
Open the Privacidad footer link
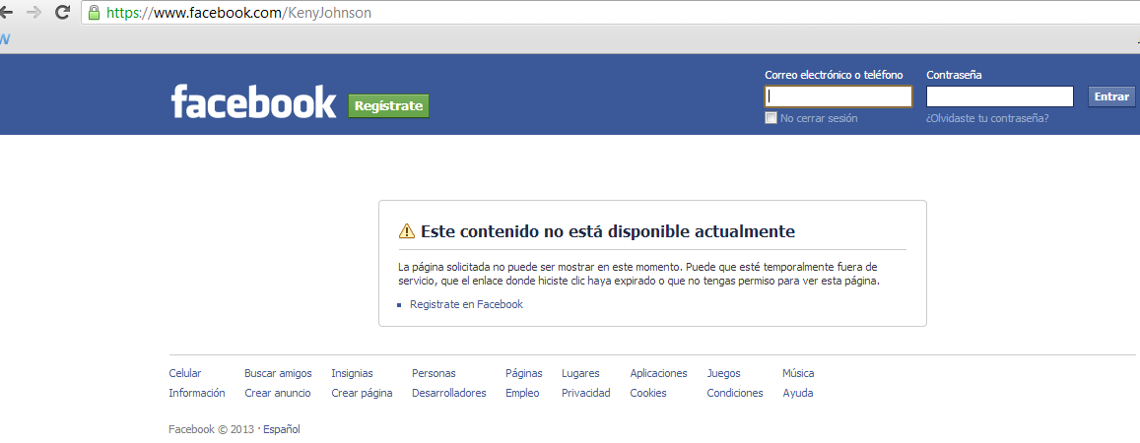(585, 393)
